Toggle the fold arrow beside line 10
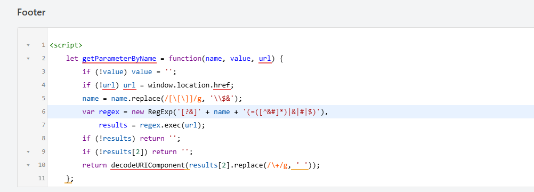This screenshot has width=534, height=192. tap(28, 165)
